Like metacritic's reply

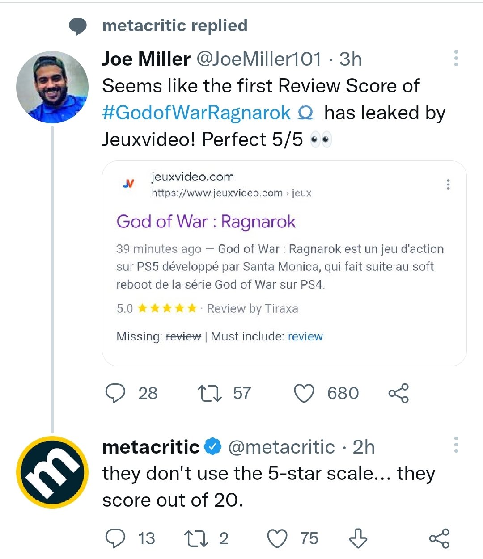click(x=277, y=538)
